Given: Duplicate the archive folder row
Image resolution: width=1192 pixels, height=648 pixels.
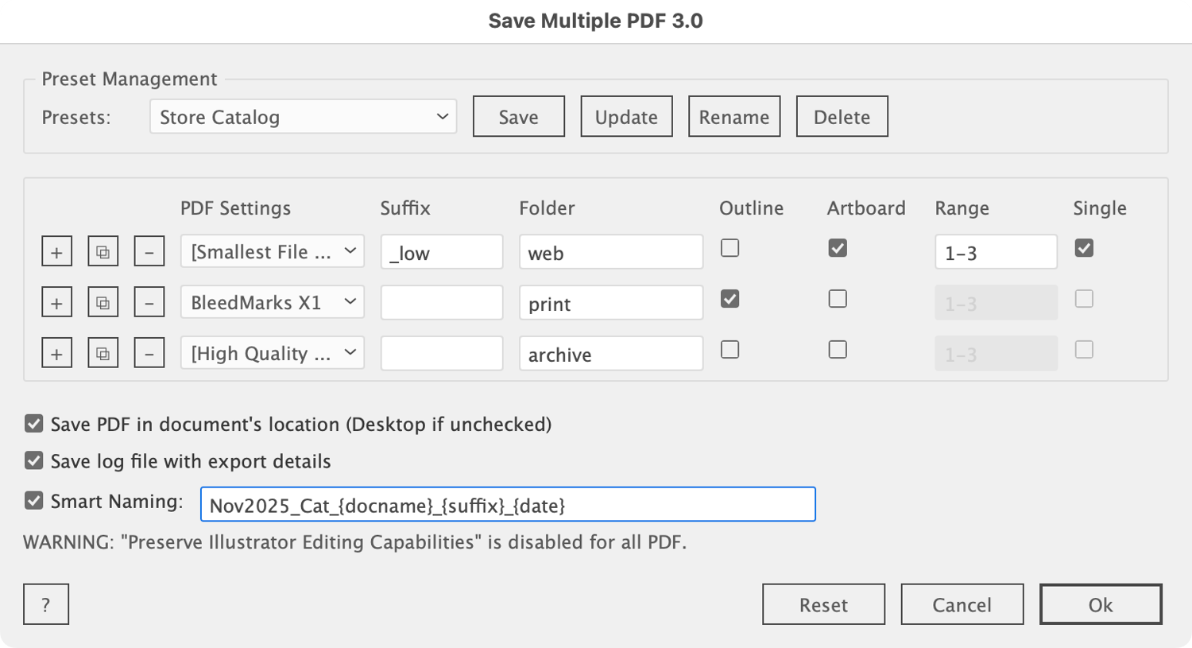Looking at the screenshot, I should click(103, 354).
